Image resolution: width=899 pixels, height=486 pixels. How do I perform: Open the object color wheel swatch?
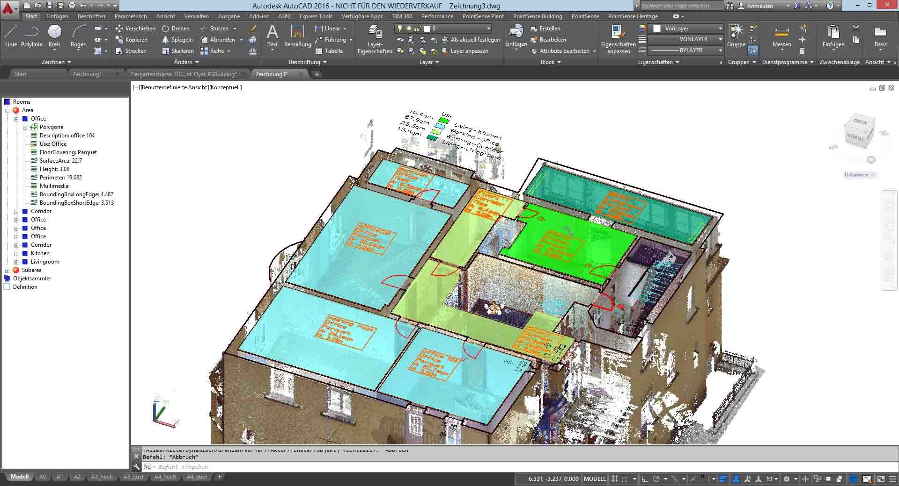pos(642,29)
